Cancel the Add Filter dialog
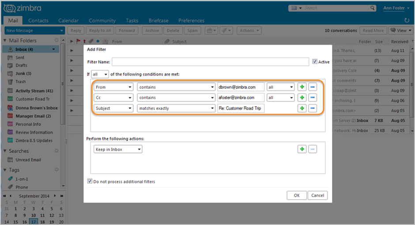415x225 pixels. (x=317, y=195)
